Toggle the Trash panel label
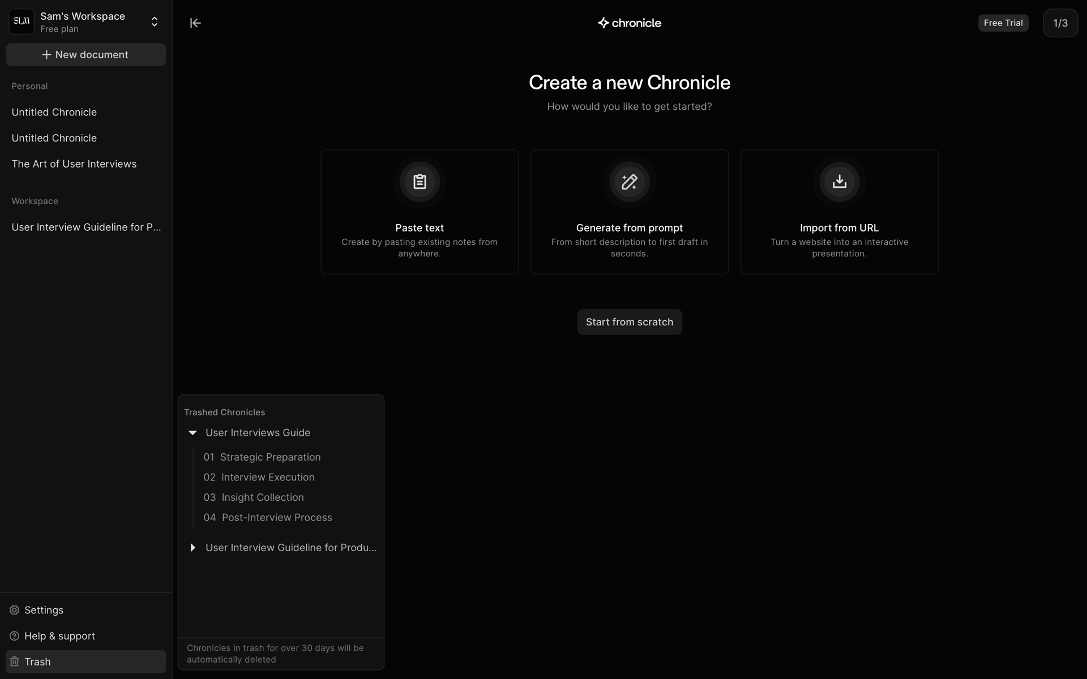 (37, 662)
